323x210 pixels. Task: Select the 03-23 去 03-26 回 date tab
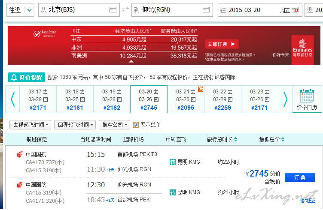click(x=259, y=99)
